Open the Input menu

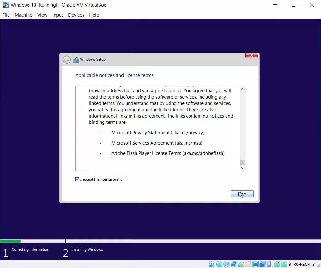pyautogui.click(x=58, y=15)
